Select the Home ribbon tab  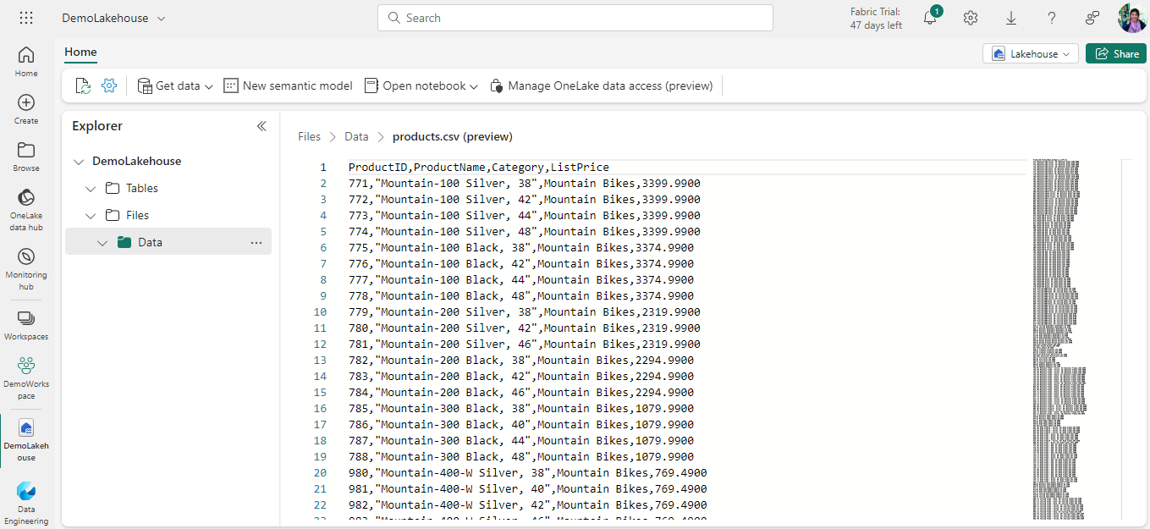(80, 52)
